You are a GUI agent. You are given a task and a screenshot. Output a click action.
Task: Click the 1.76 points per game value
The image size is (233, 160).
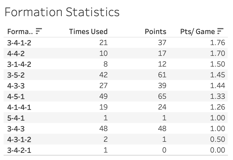(217, 43)
